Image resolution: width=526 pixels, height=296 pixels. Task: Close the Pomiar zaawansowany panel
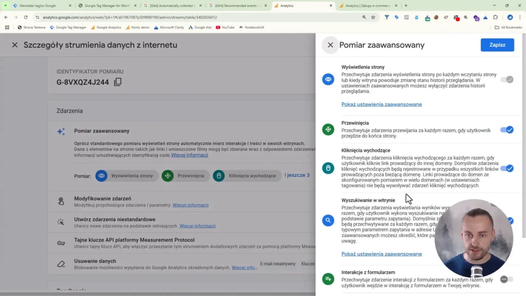[x=330, y=45]
